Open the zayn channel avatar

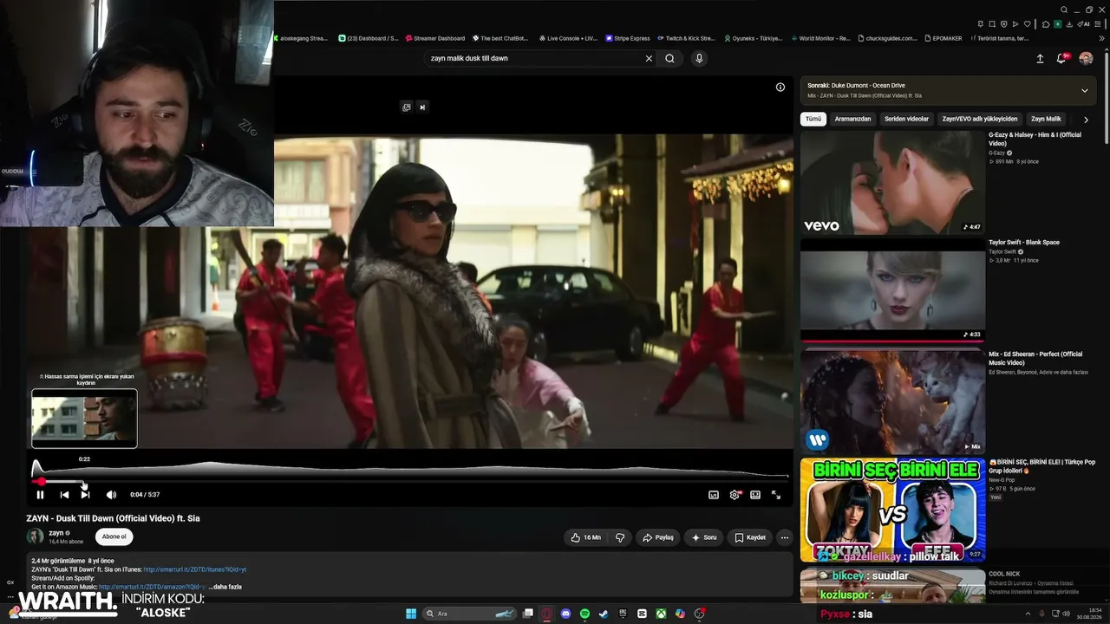click(36, 536)
